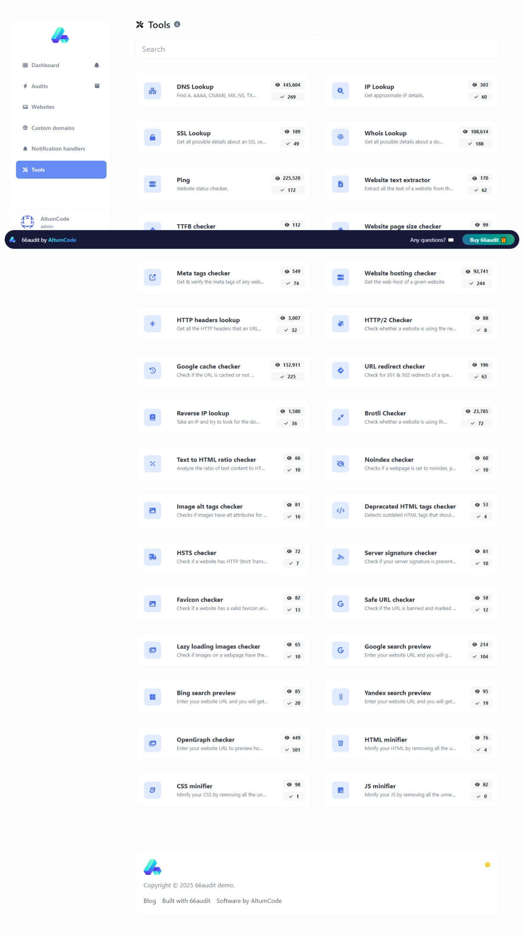Open the Blog footer link
The width and height of the screenshot is (524, 935).
coord(149,901)
